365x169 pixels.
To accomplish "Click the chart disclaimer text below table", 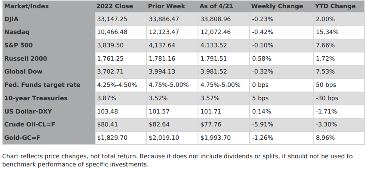I will (177, 160).
